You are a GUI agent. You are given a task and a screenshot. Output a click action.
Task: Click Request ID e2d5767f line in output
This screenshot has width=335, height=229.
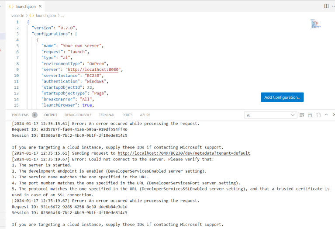coord(69,129)
